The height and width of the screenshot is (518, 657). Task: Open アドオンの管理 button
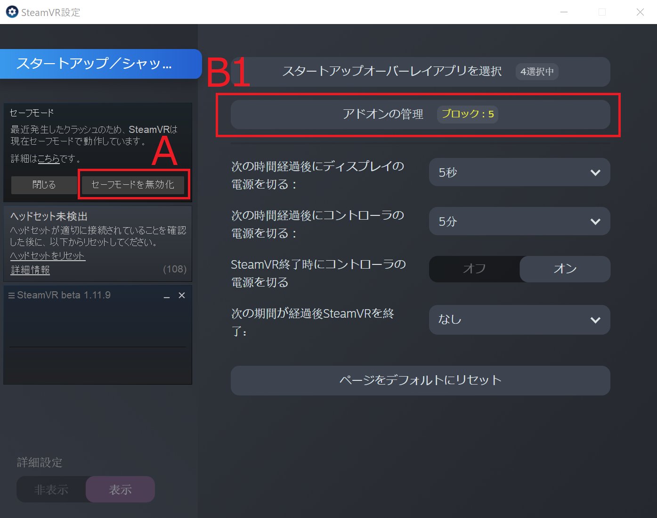coord(421,115)
